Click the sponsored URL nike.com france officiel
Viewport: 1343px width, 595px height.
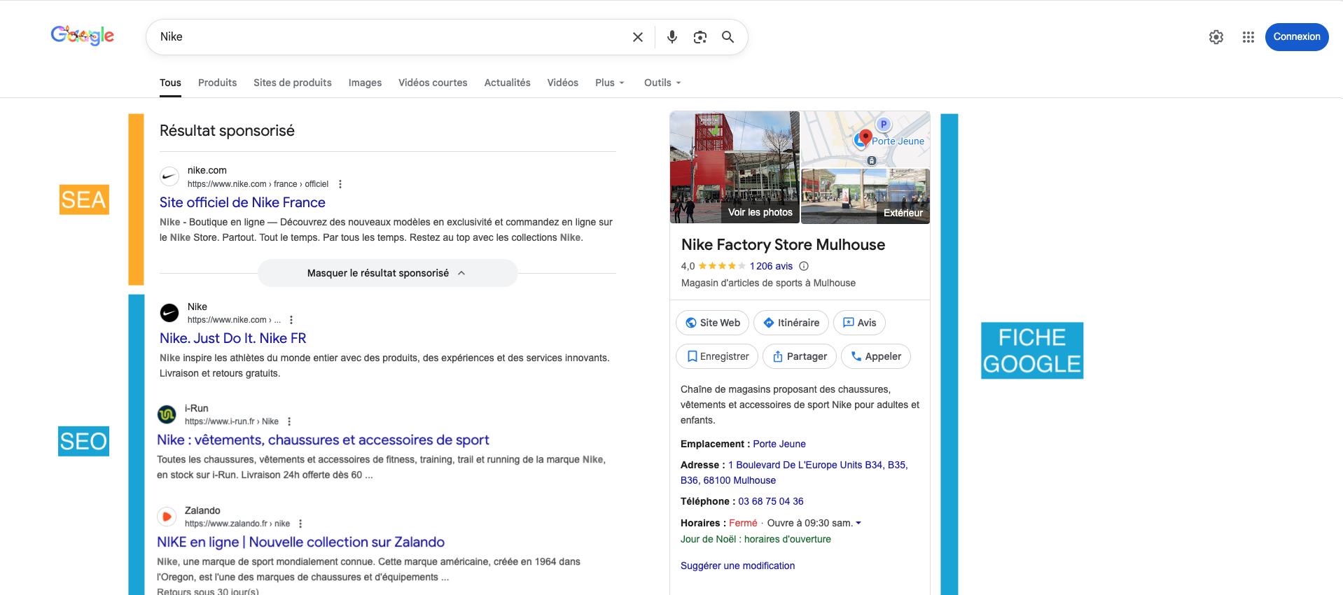(x=258, y=184)
